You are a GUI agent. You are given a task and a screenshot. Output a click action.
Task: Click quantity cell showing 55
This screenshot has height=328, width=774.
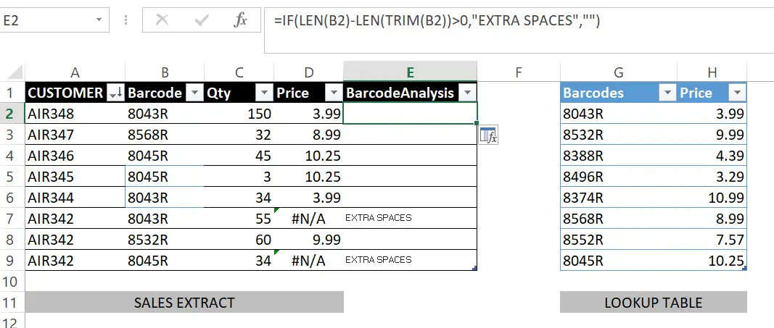point(239,218)
